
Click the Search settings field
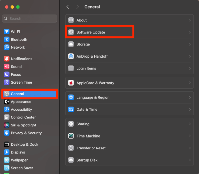tap(29, 19)
